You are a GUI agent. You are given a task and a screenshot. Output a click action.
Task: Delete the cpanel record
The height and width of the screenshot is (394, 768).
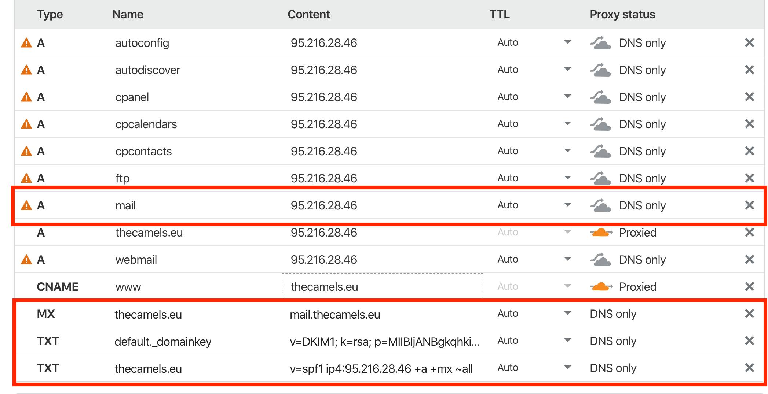pos(750,97)
